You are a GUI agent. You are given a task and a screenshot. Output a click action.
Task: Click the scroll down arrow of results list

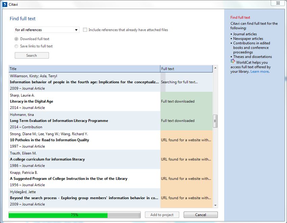(x=215, y=205)
